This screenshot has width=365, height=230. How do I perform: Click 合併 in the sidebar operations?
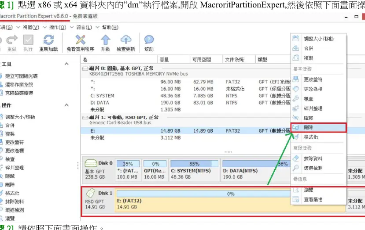pyautogui.click(x=10, y=126)
